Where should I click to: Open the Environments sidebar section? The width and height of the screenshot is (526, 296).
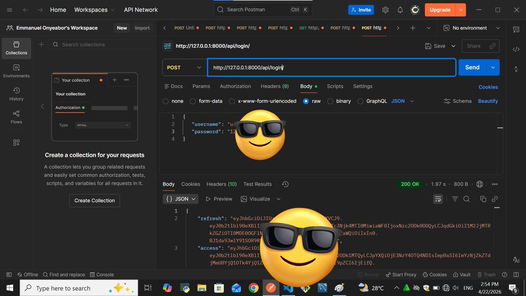16,71
